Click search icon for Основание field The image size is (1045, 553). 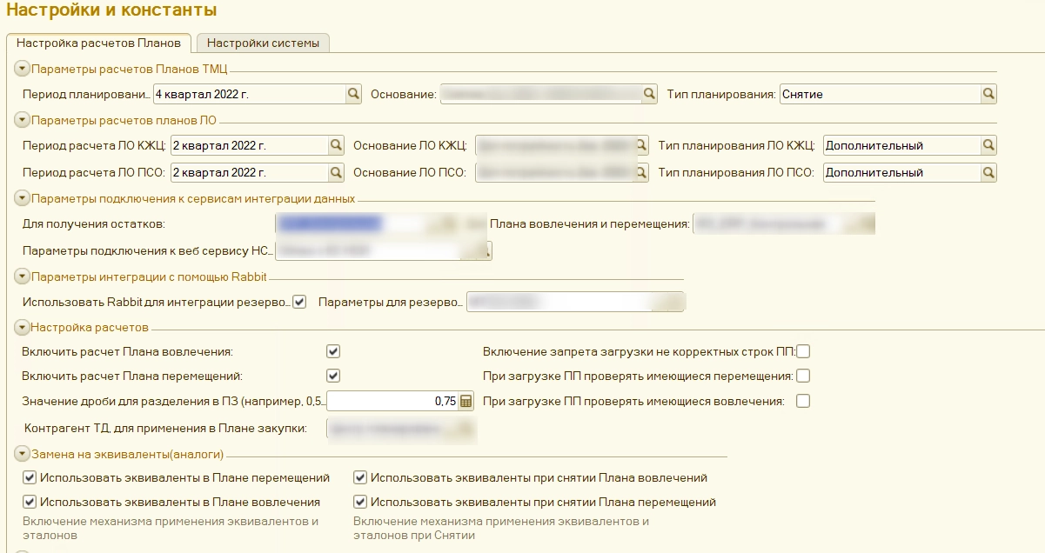(649, 94)
